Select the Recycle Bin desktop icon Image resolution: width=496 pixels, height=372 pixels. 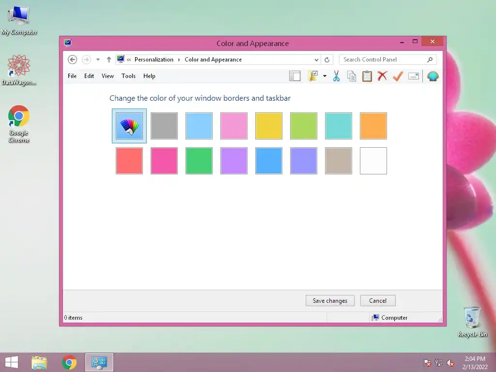click(x=472, y=322)
